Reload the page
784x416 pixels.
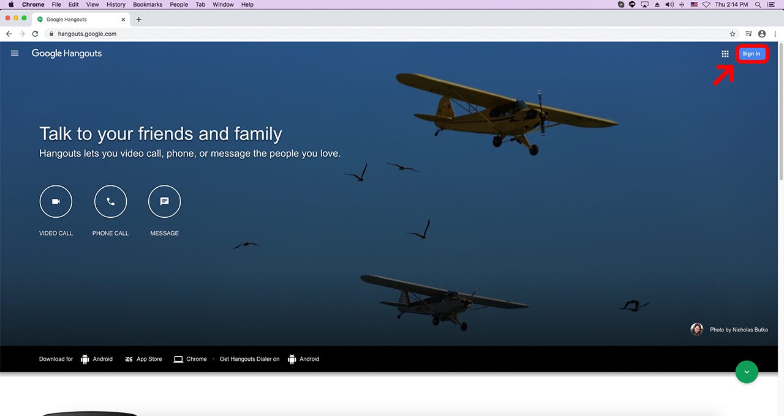pyautogui.click(x=36, y=34)
